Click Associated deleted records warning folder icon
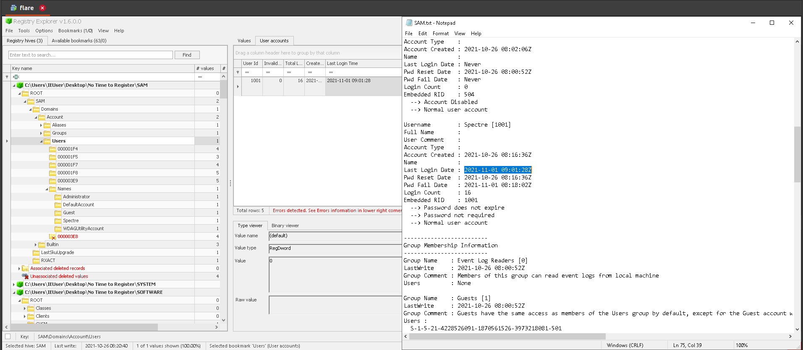 click(25, 268)
